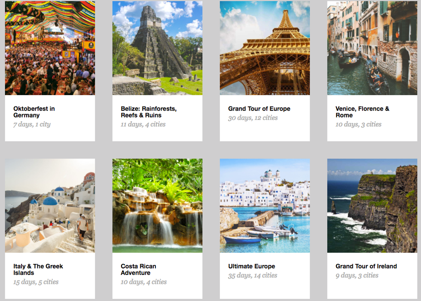Screen dimensions: 421x301
Task: Click the "35 days, 14 cities" subtitle
Action: (253, 275)
